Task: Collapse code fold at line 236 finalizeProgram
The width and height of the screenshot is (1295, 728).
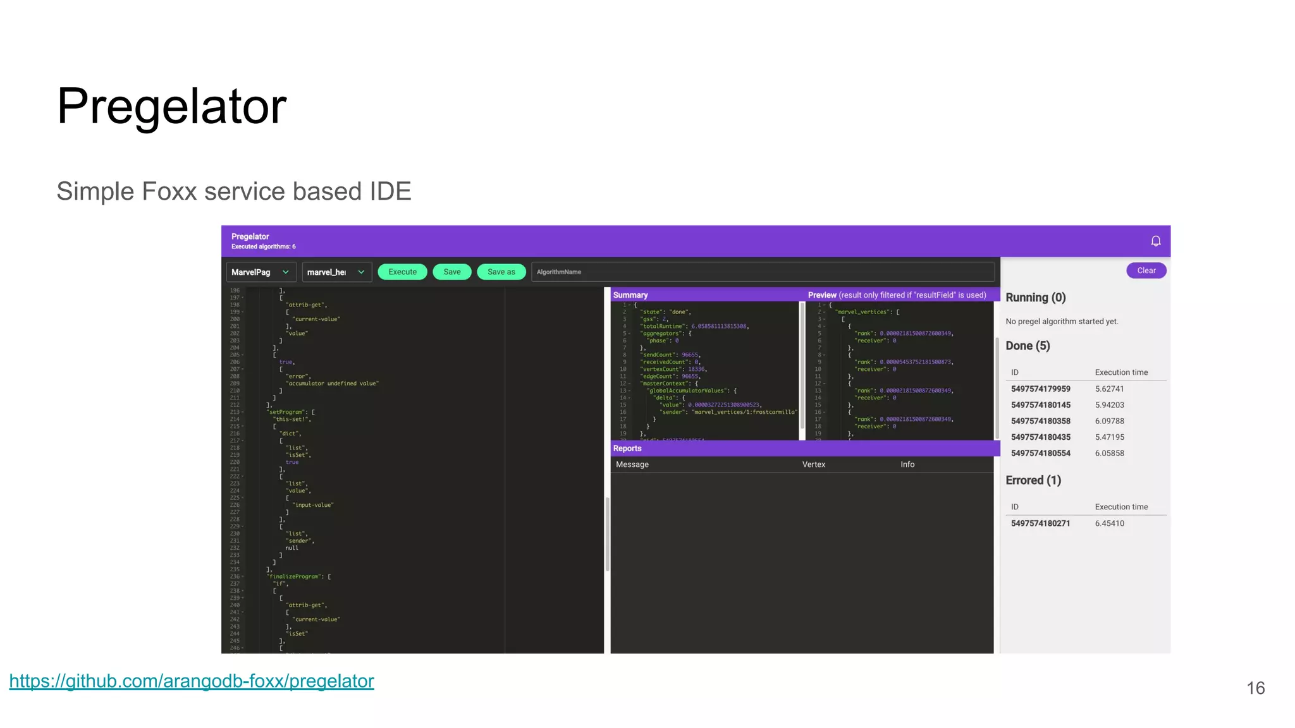Action: 243,576
